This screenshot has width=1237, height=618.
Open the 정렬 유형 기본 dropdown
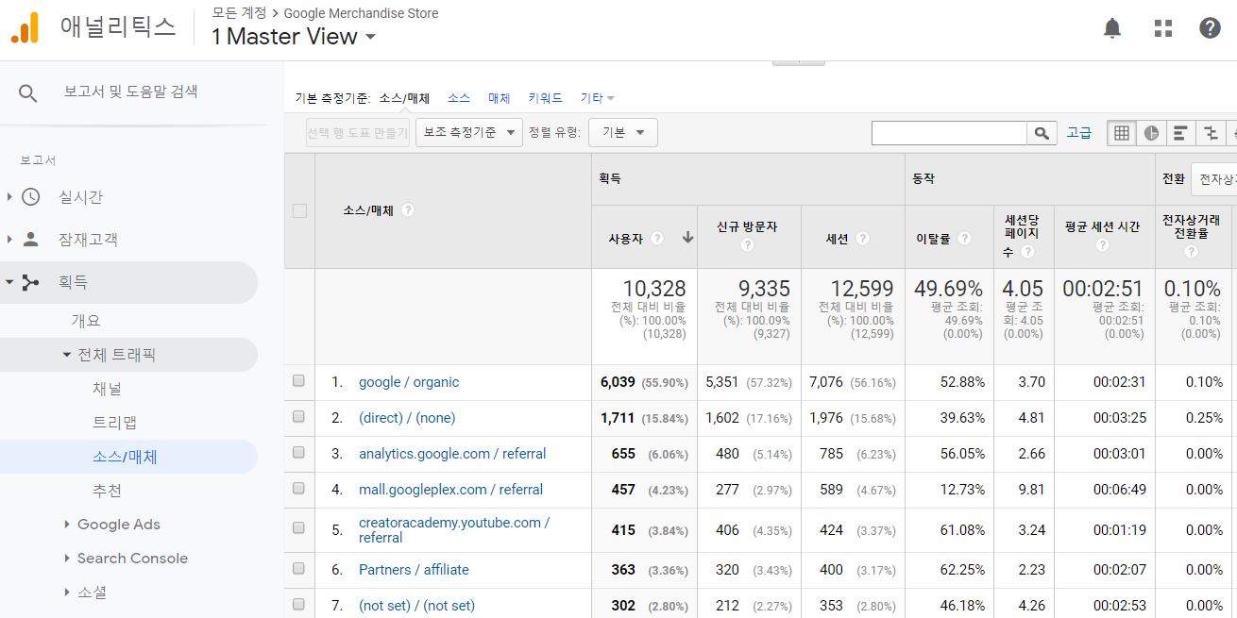click(623, 133)
